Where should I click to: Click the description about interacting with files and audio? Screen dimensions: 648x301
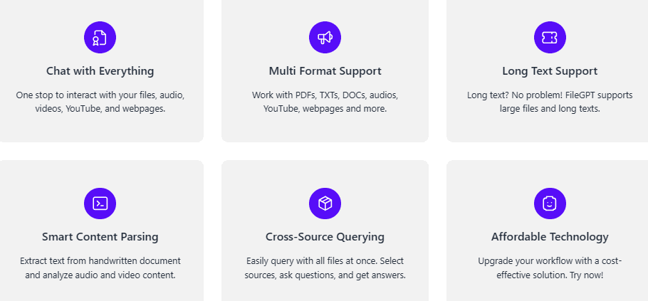100,102
